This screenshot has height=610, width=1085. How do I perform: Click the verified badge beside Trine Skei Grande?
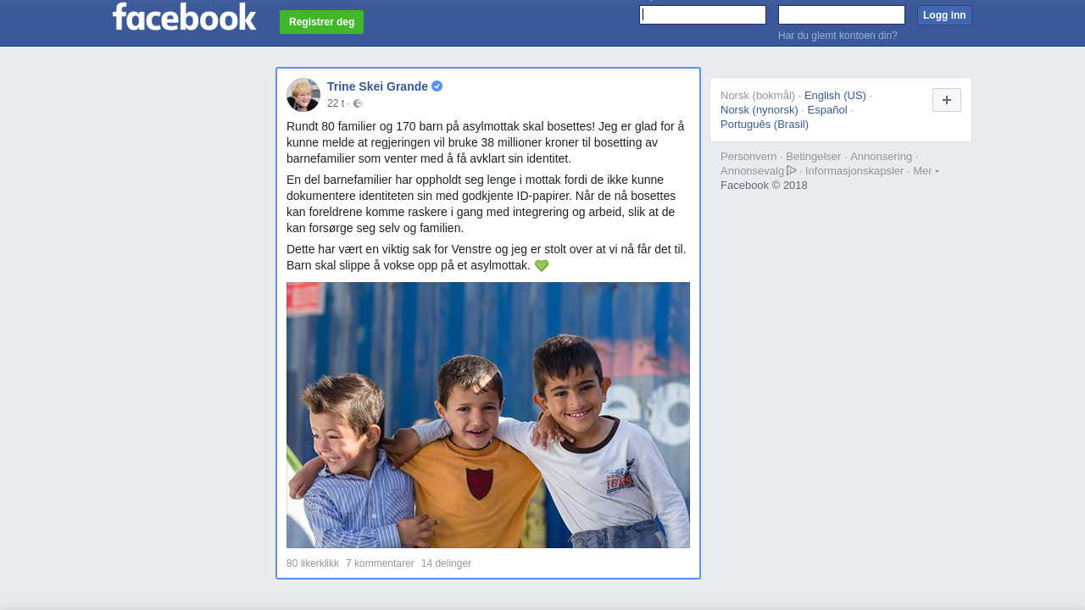coord(437,86)
